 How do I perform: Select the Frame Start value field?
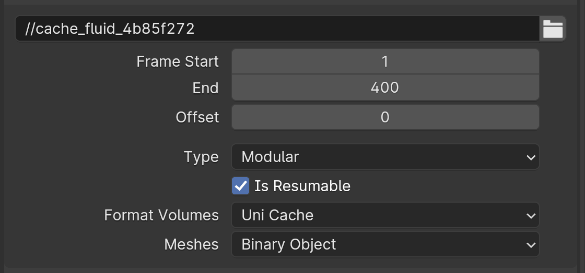click(385, 61)
